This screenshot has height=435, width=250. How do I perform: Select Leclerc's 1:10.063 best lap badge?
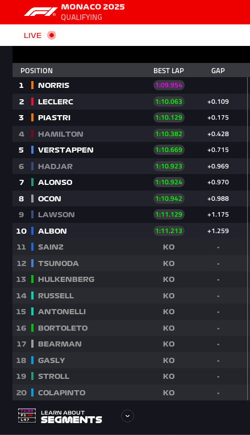coord(169,102)
